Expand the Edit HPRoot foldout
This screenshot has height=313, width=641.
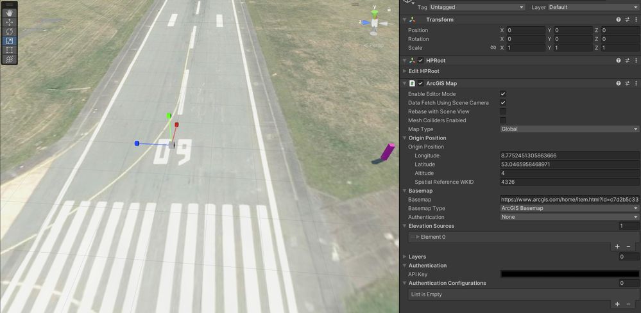tap(404, 71)
